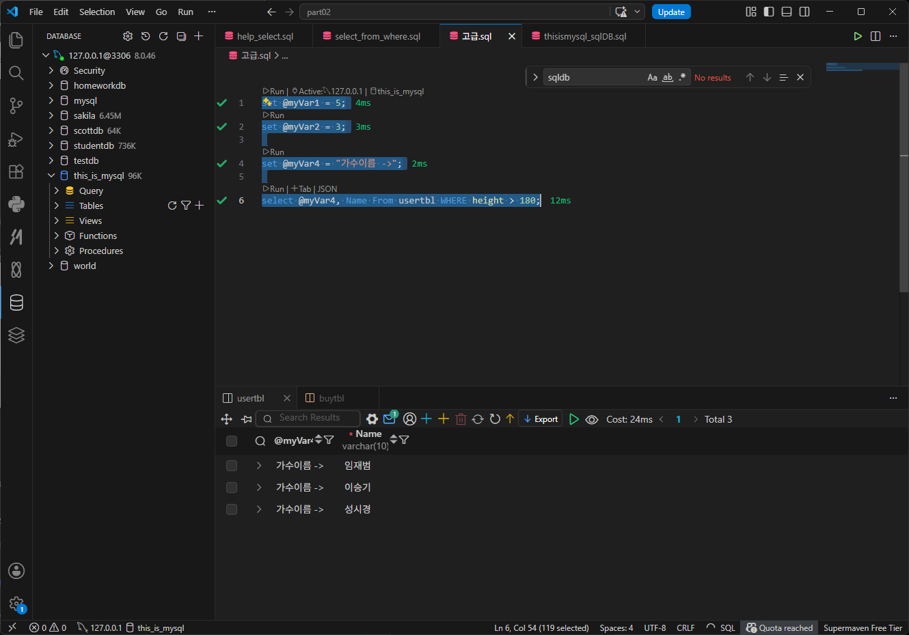Collapse the this_is_mysql database

coord(51,175)
